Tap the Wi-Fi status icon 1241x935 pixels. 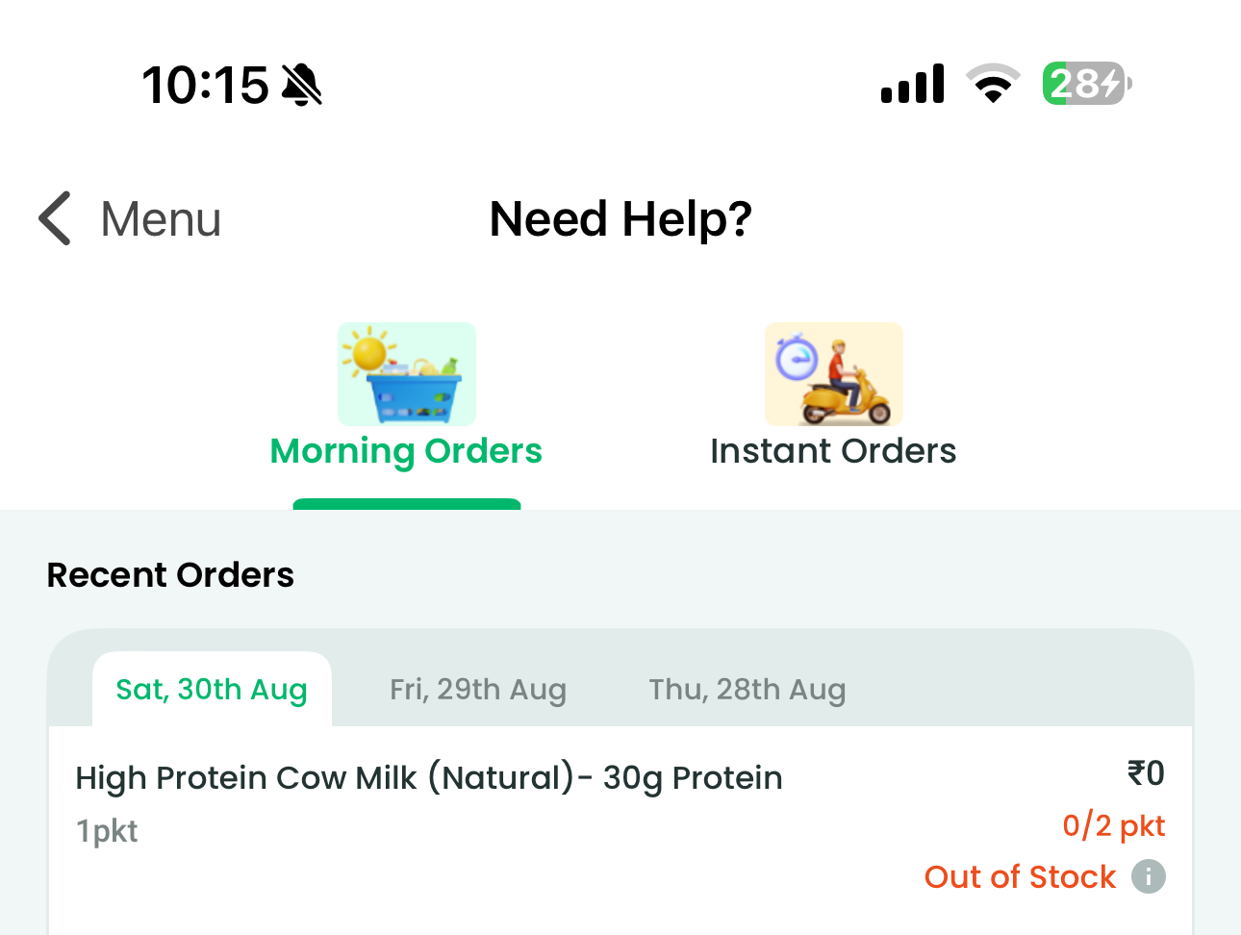(x=993, y=84)
